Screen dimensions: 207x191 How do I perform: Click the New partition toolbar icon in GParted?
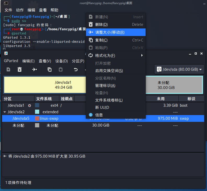(8, 69)
